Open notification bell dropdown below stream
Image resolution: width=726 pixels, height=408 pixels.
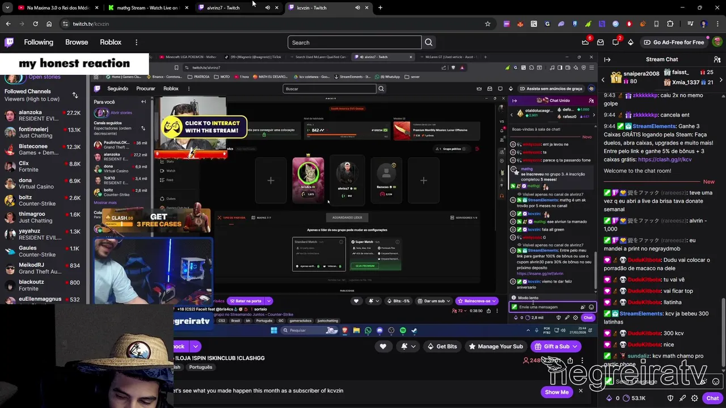(x=408, y=346)
